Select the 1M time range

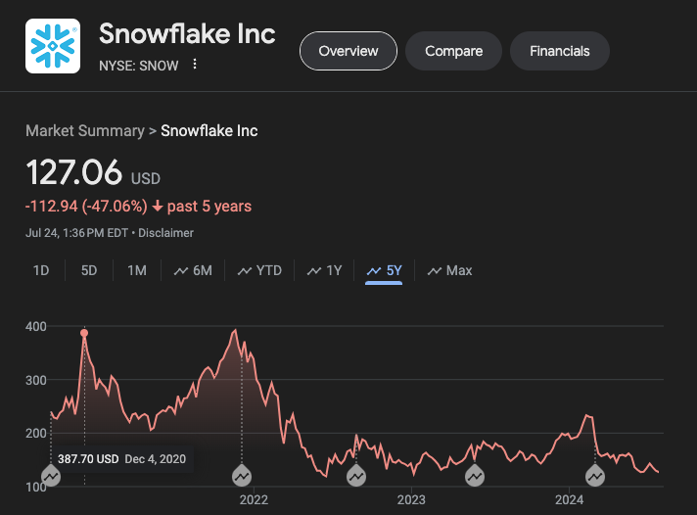click(x=137, y=270)
